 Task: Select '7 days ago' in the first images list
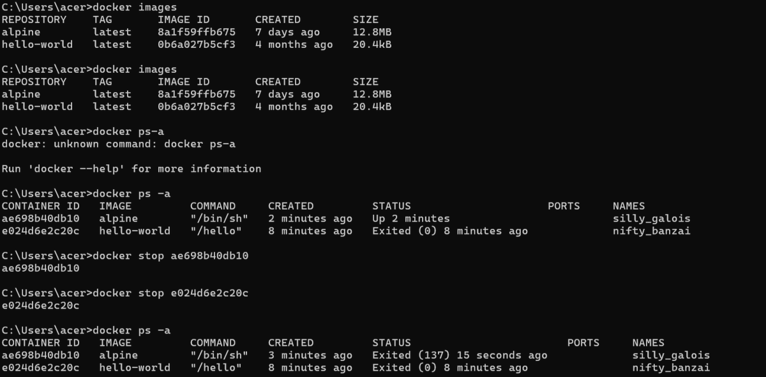(287, 32)
